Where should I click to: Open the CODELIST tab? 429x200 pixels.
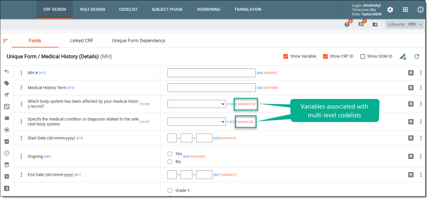(128, 10)
